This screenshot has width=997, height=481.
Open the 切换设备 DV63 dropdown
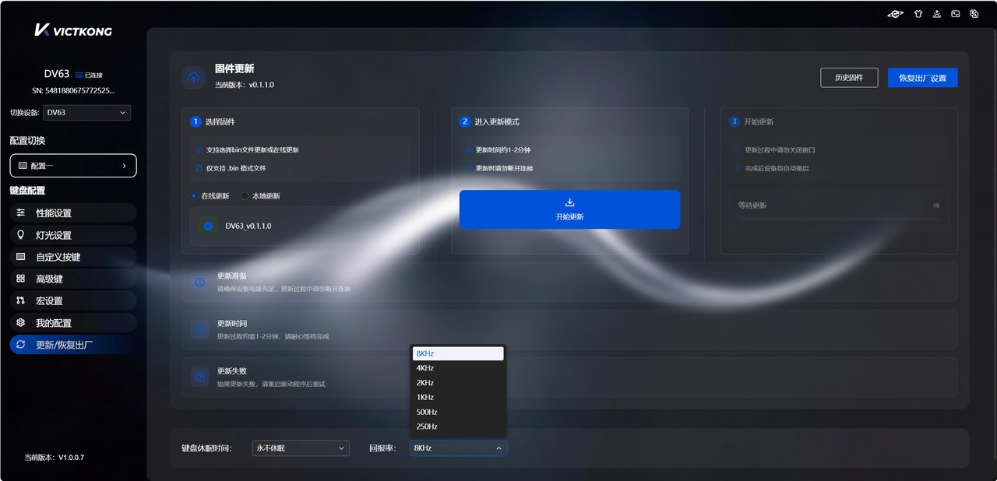tap(86, 113)
